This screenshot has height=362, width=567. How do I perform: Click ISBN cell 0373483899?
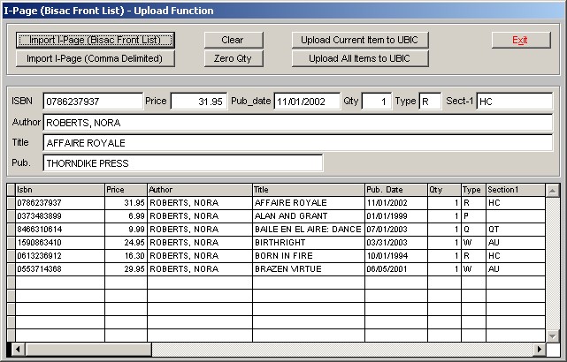coord(60,216)
